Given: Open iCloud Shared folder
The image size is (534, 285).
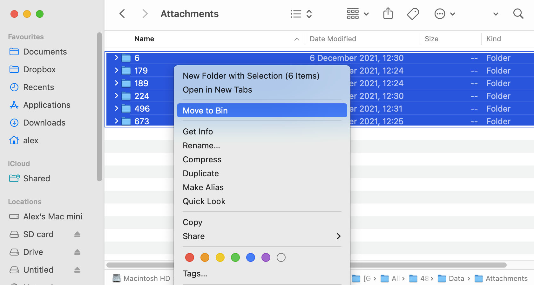Looking at the screenshot, I should (37, 178).
